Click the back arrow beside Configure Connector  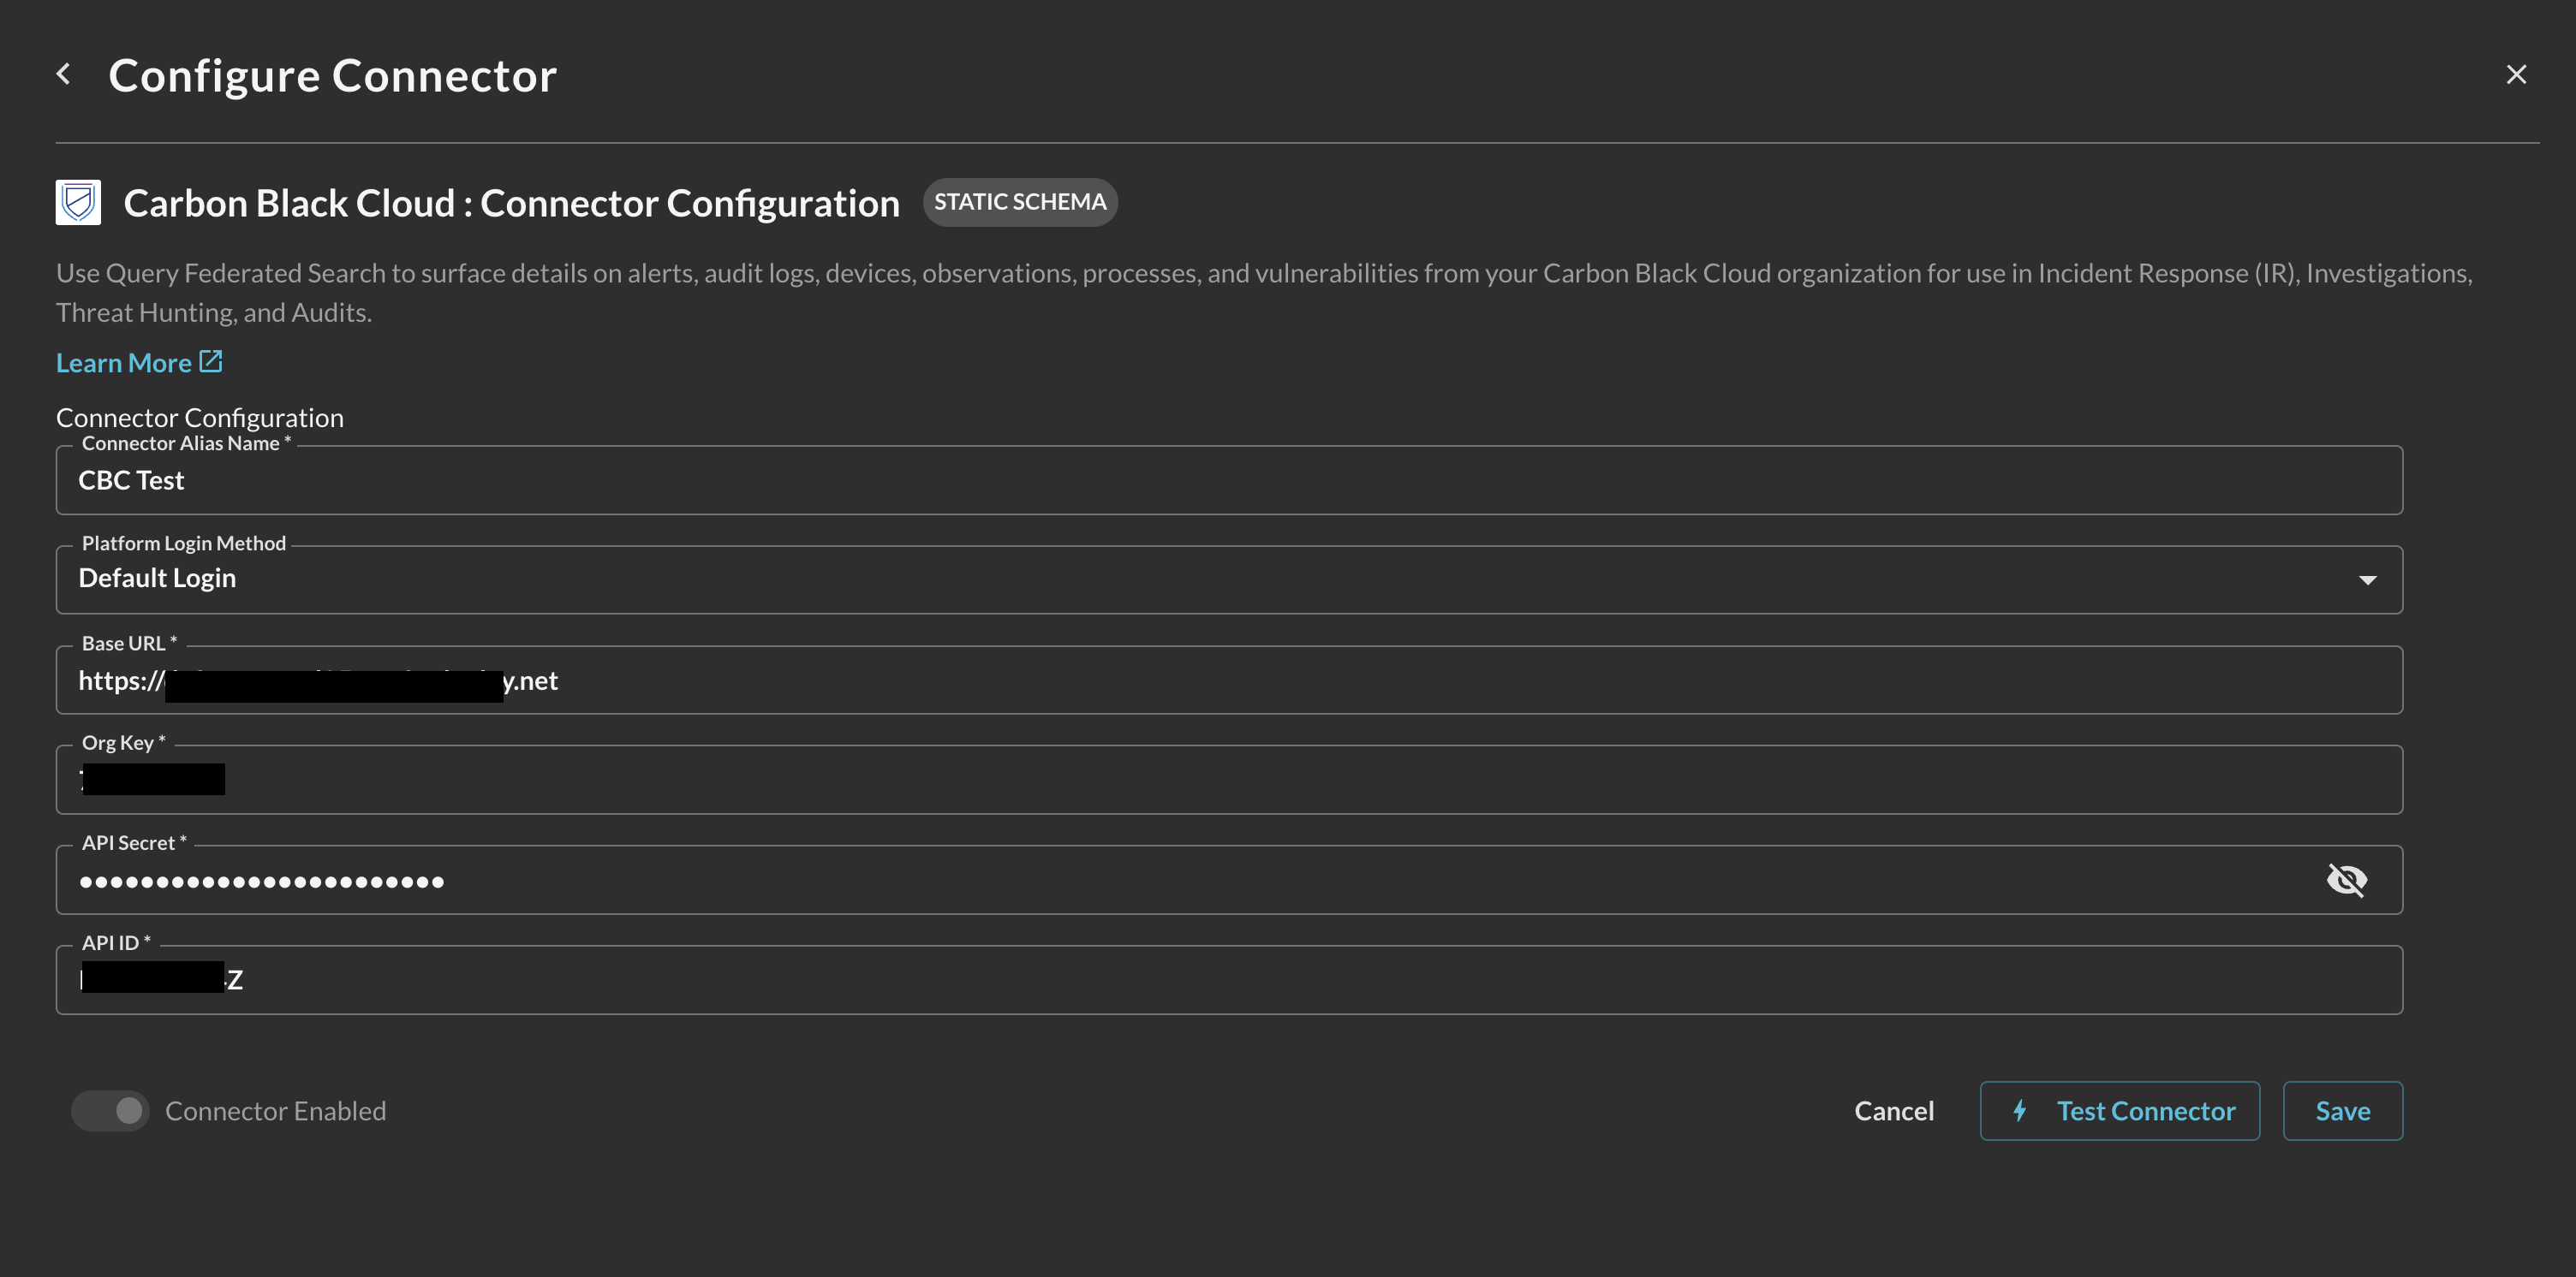(x=64, y=74)
